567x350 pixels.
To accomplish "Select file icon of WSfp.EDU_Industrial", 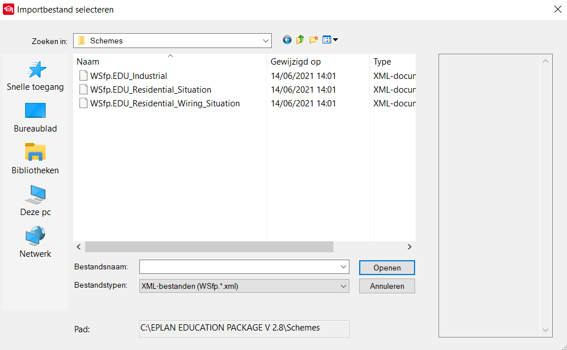I will 83,75.
